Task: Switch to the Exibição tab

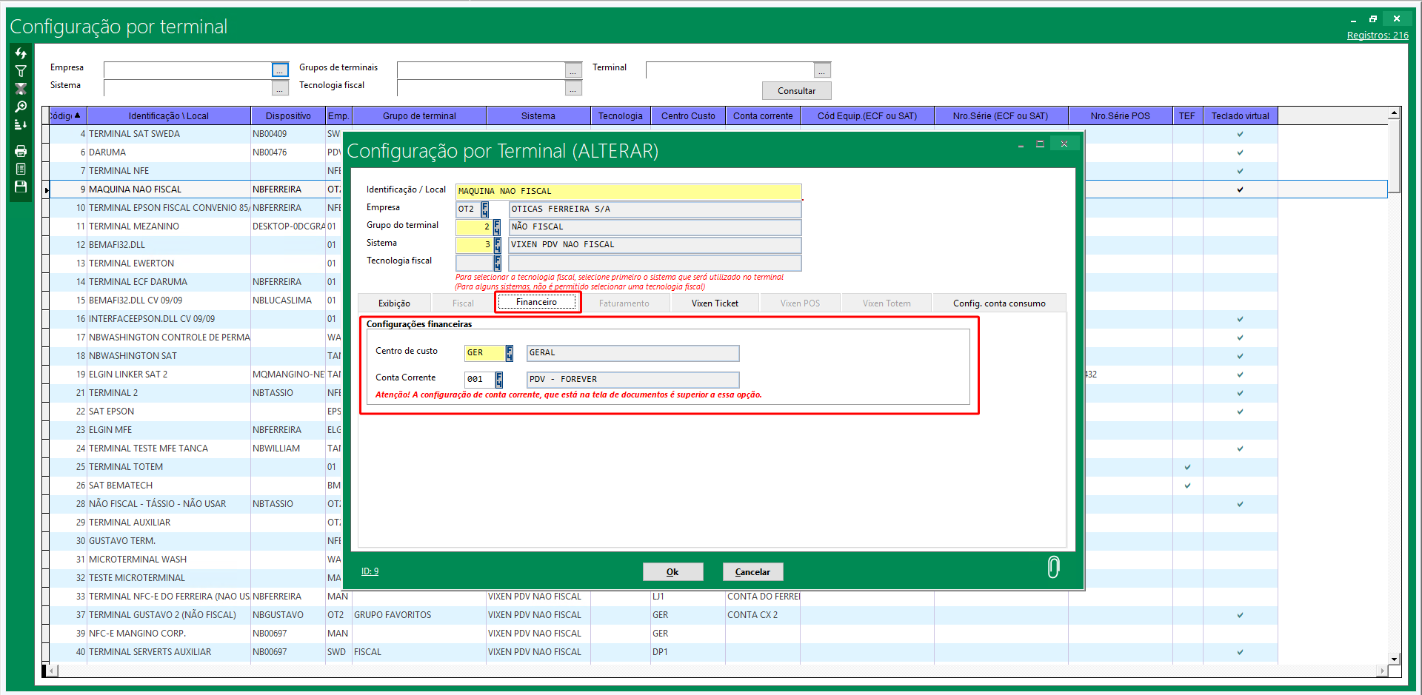Action: (394, 303)
